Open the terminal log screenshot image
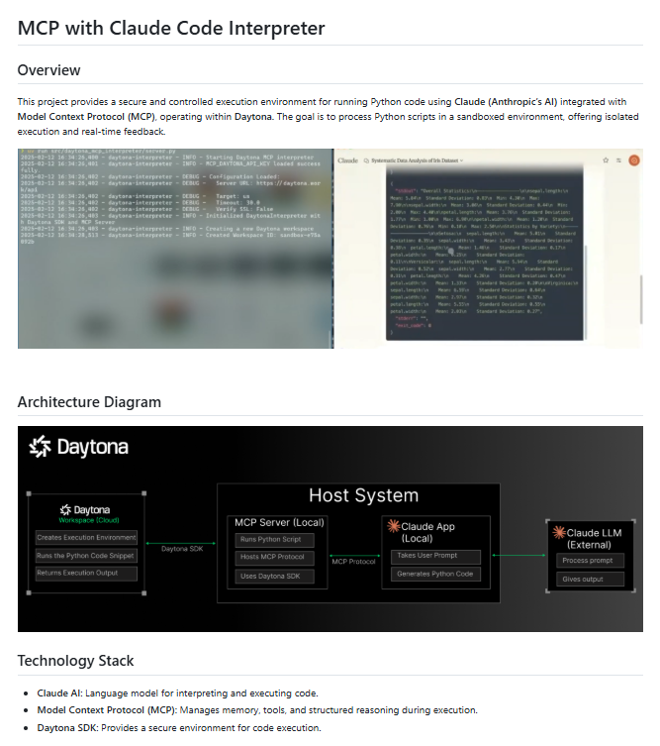The width and height of the screenshot is (660, 746). [175, 249]
